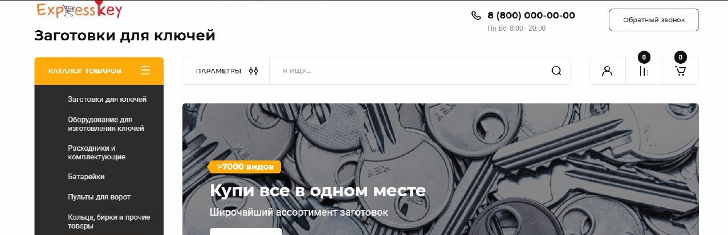Screen dimensions: 728x235
Task: Go to Пульты для ворот category
Action: [x=99, y=197]
